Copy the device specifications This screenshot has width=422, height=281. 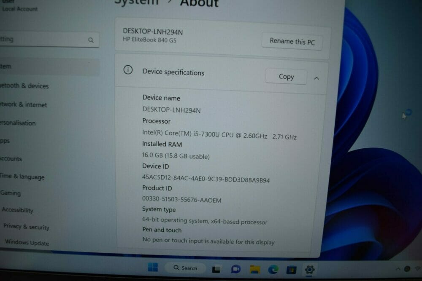click(x=286, y=77)
